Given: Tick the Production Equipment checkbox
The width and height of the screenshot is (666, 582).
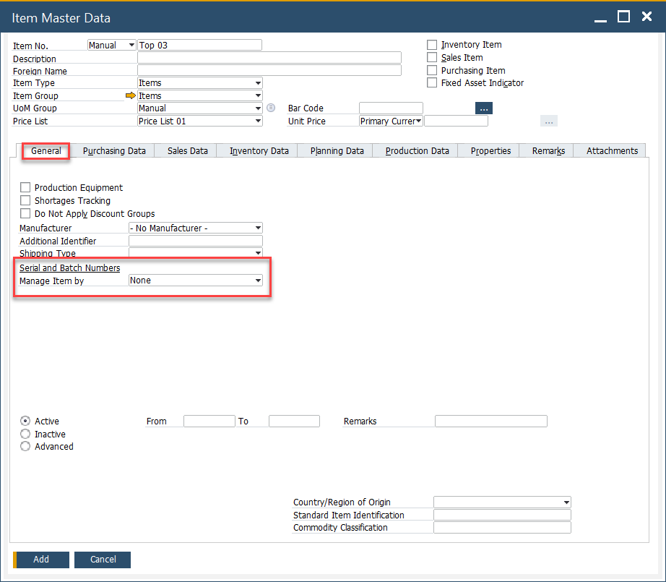Looking at the screenshot, I should pyautogui.click(x=25, y=188).
